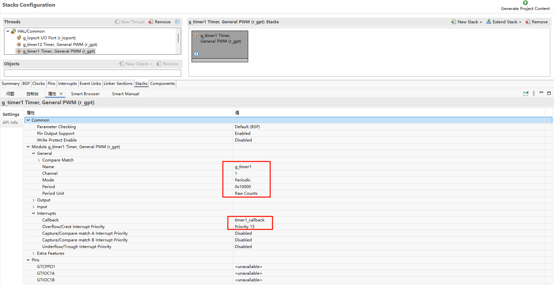
Task: Close the 属性 properties view tab
Action: pyautogui.click(x=61, y=94)
